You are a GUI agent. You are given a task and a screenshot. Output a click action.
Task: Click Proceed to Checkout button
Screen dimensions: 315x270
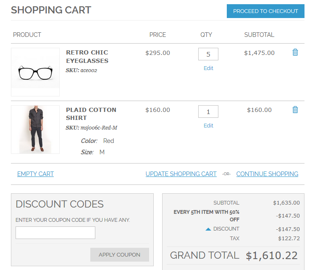point(265,11)
